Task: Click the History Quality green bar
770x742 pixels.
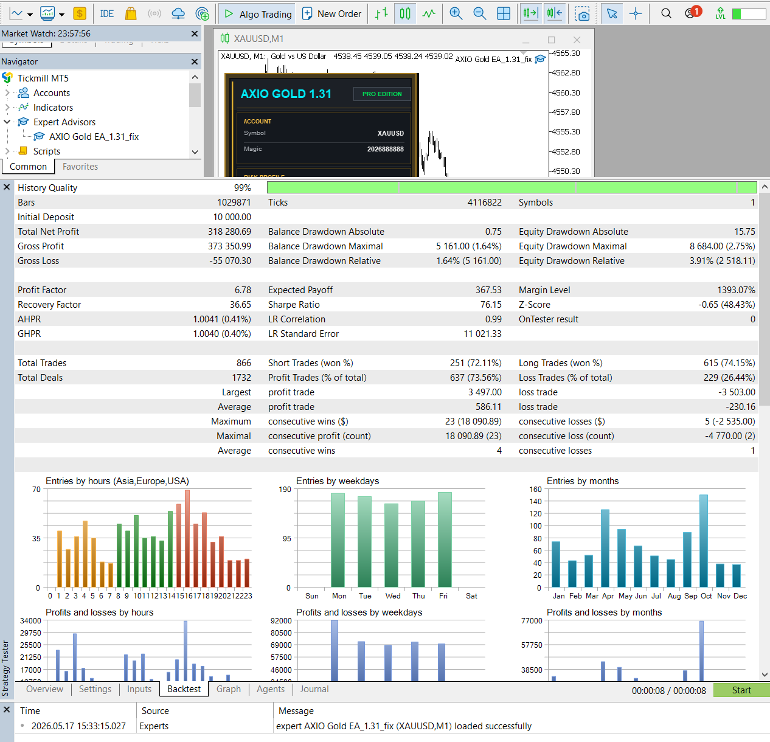Action: 512,187
